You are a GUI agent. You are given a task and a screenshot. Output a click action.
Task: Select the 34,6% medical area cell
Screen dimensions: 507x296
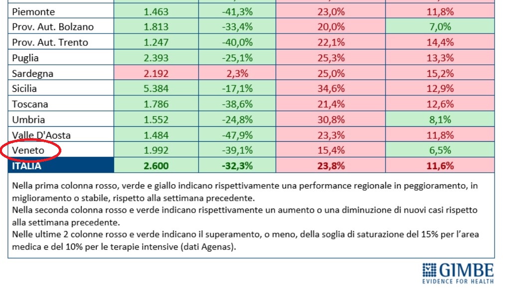[331, 89]
